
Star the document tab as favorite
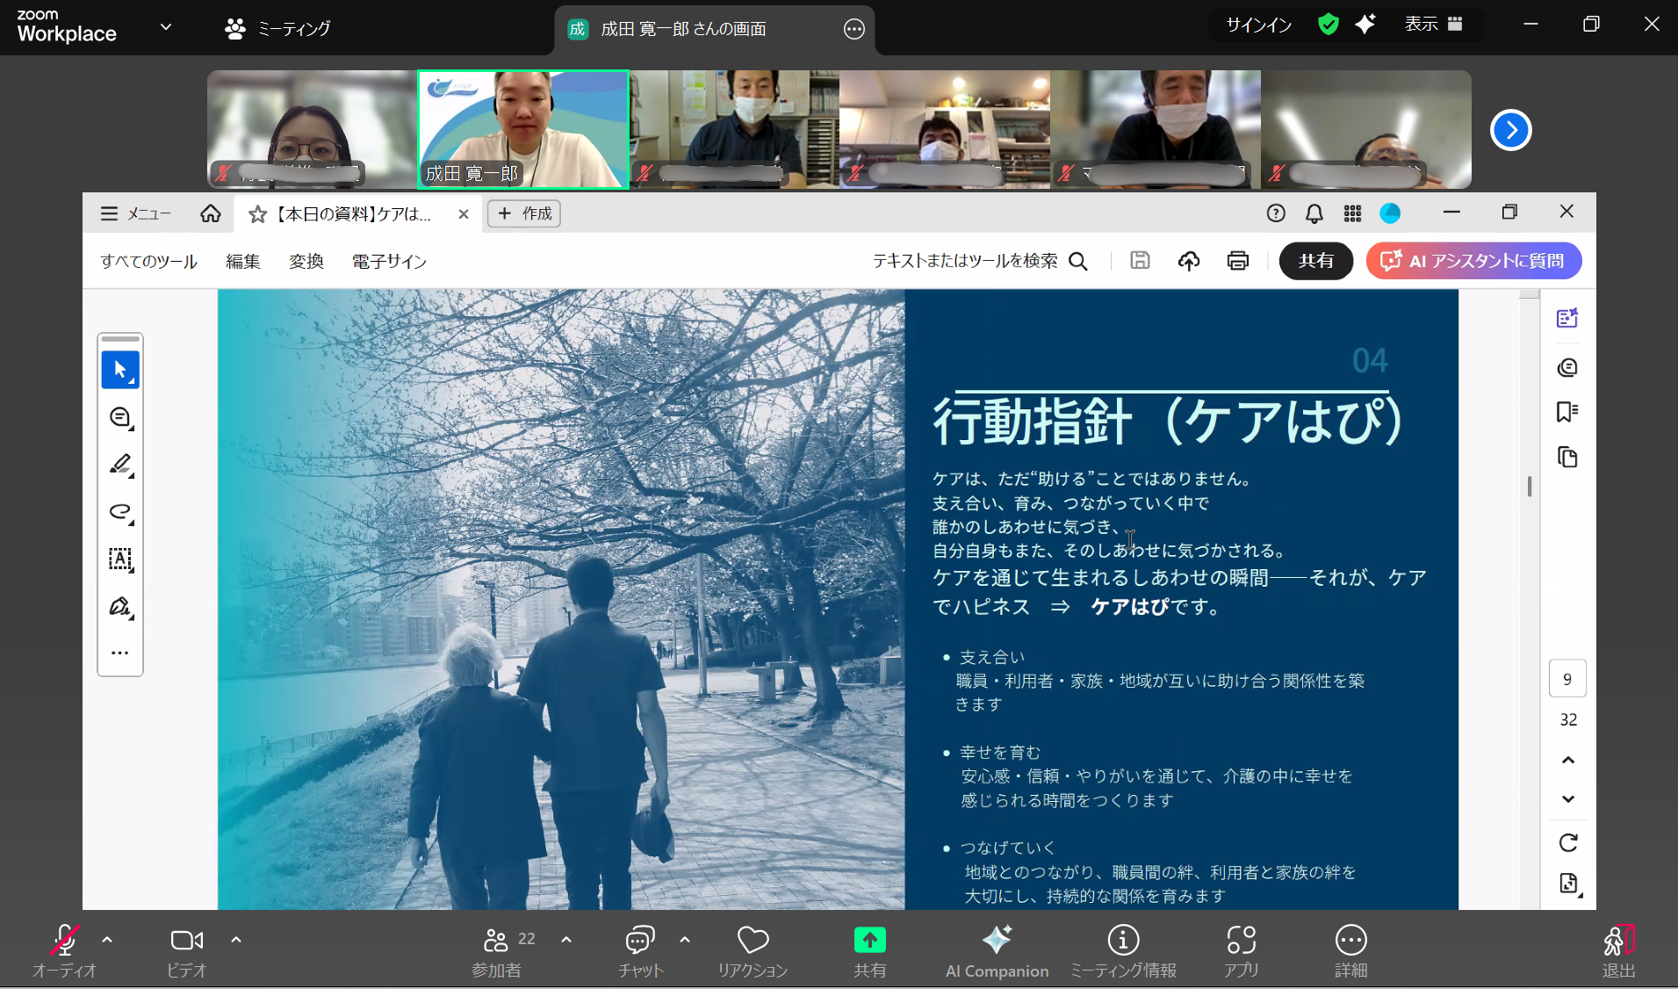pos(257,214)
